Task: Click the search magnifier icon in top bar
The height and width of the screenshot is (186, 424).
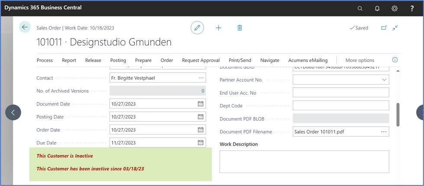Action: (x=359, y=8)
